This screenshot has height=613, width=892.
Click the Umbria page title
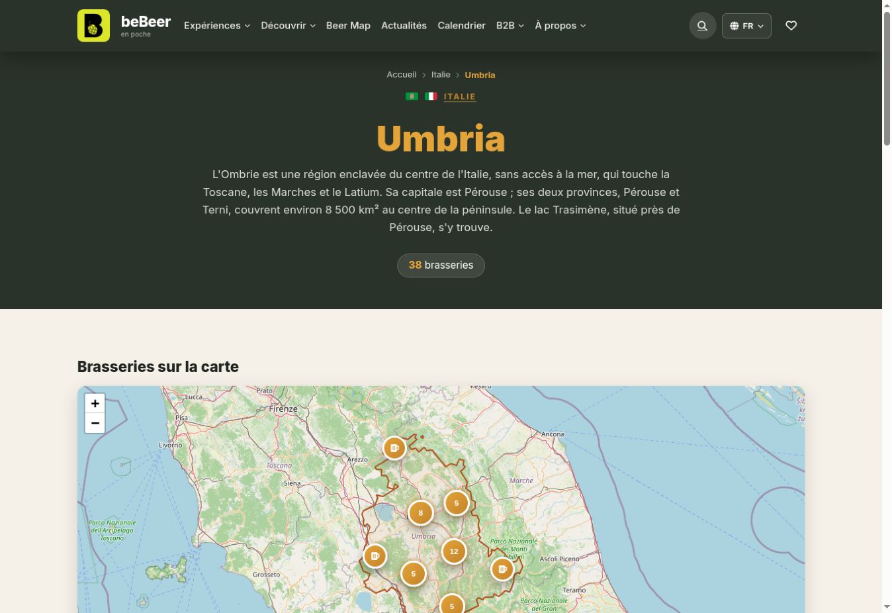tap(441, 138)
